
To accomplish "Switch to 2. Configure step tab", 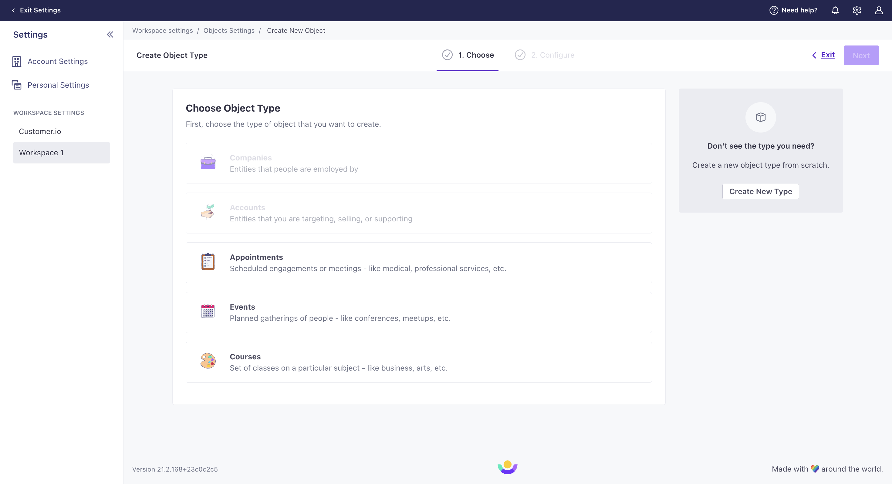I will click(544, 55).
